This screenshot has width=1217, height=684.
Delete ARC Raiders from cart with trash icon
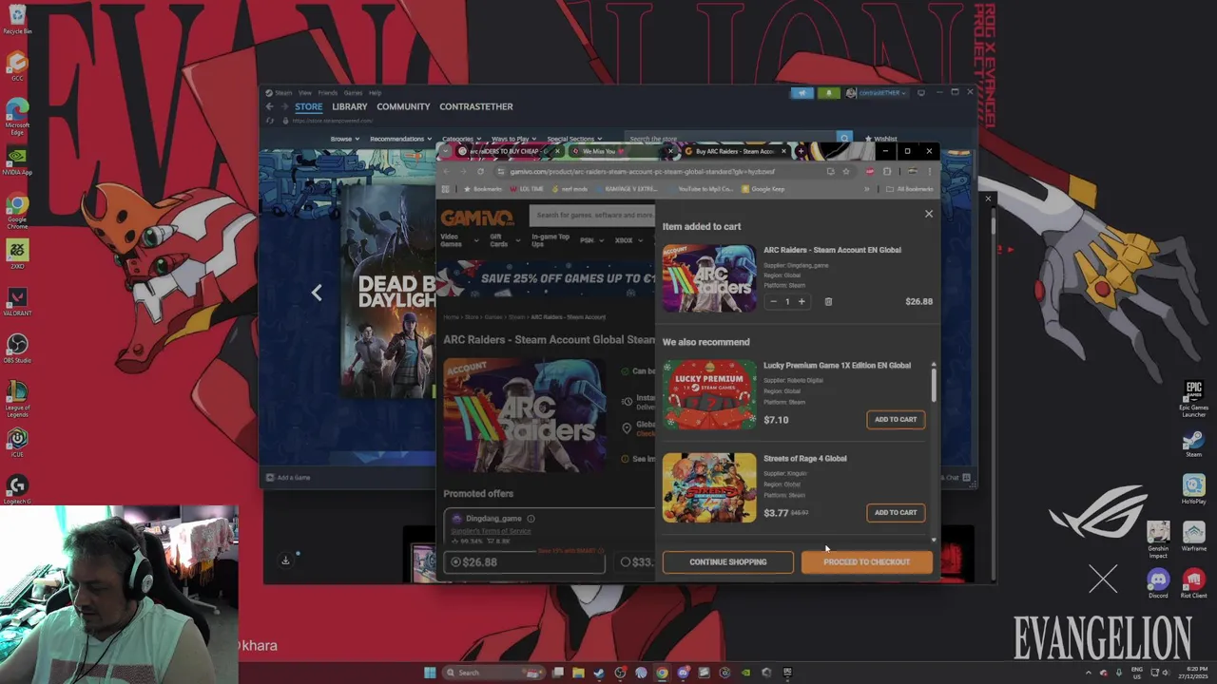pyautogui.click(x=828, y=301)
